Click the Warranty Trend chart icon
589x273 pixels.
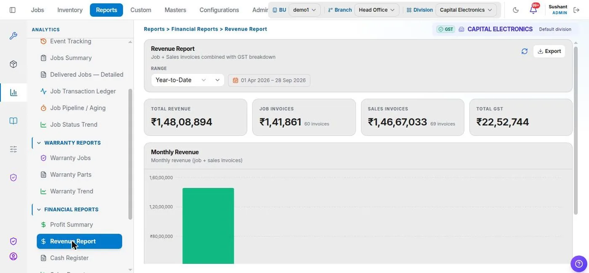43,191
